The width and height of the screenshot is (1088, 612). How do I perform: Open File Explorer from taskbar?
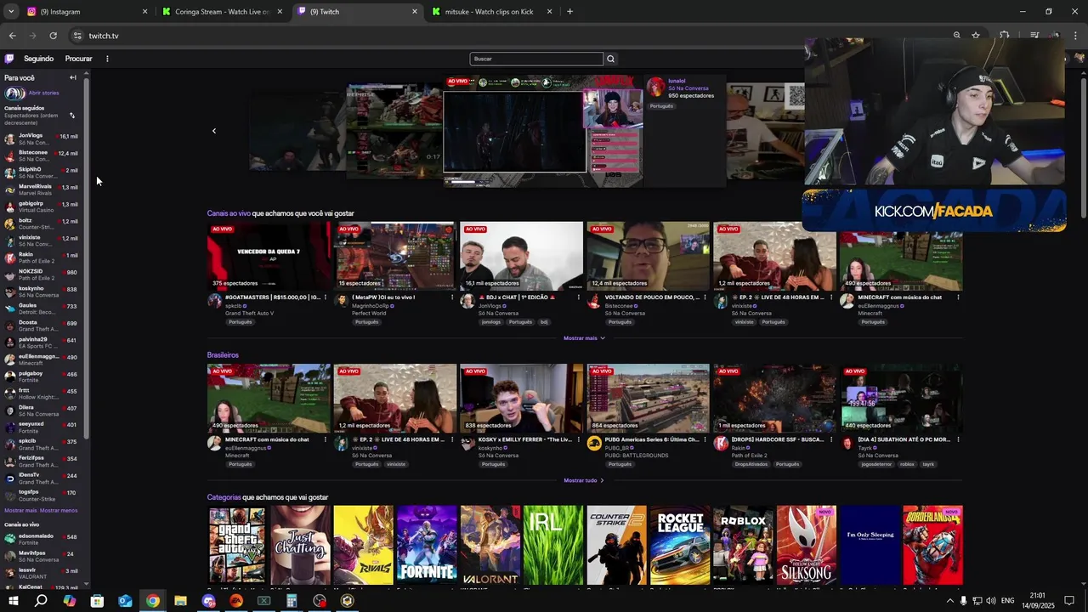[180, 601]
